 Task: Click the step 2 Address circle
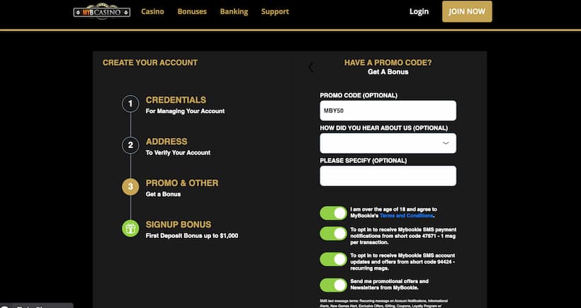point(130,145)
